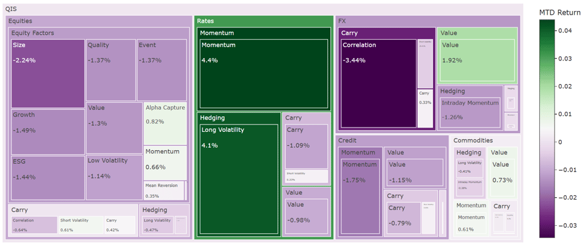Click the Credit Value cell showing -1.15%
Image resolution: width=582 pixels, height=246 pixels.
[415, 172]
